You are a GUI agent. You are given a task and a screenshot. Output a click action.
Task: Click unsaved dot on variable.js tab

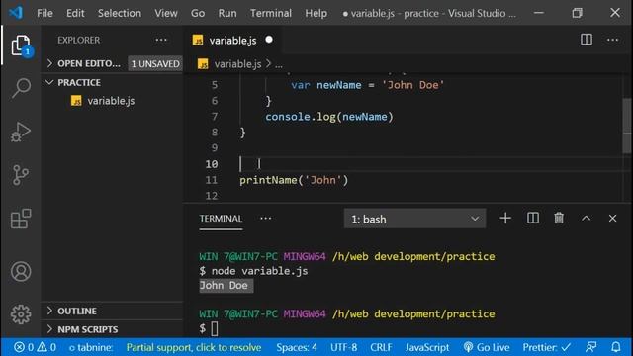pos(269,40)
